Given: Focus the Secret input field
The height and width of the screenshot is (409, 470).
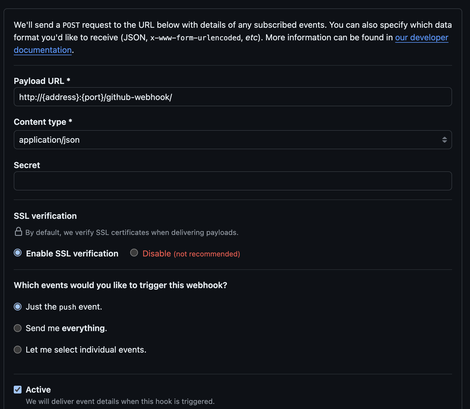Looking at the screenshot, I should point(233,181).
